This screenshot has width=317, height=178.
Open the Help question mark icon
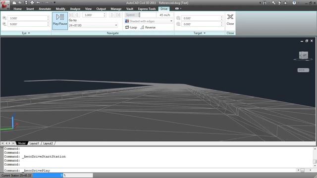pos(294,3)
